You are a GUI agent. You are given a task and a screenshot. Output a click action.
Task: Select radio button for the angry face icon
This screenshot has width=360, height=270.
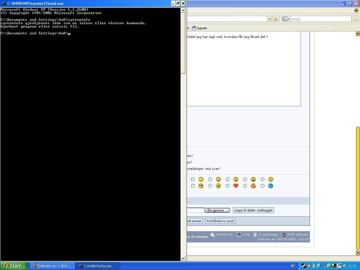pos(262,179)
